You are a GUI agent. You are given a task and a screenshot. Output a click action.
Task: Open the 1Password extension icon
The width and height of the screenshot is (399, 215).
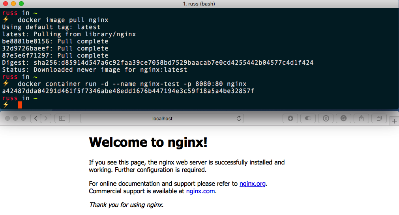[x=326, y=118]
